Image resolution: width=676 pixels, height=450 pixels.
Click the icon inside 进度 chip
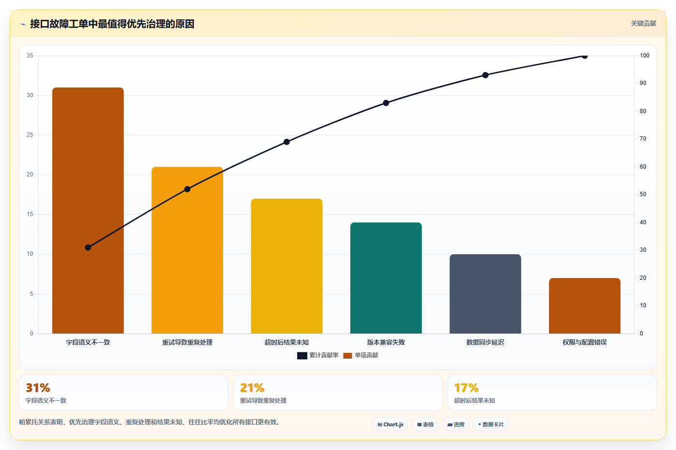(450, 425)
